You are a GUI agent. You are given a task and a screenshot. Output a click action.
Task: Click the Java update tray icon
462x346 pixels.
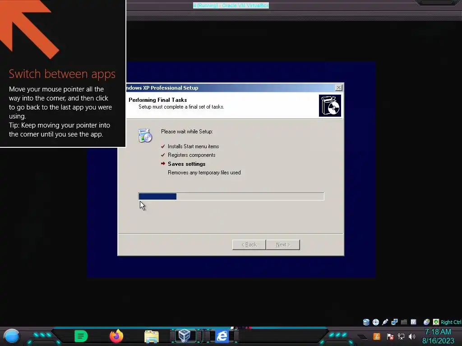(x=376, y=336)
